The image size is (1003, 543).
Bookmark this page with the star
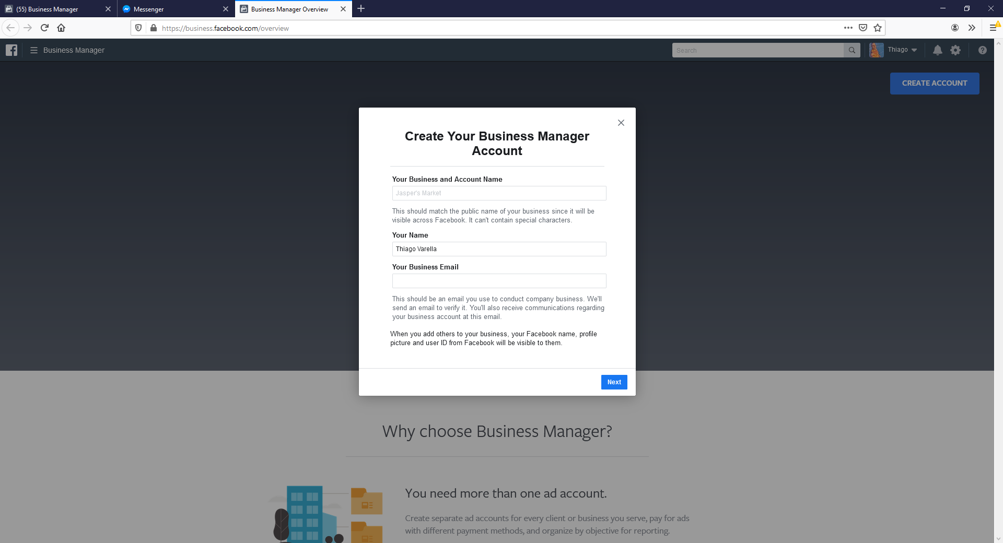(878, 28)
